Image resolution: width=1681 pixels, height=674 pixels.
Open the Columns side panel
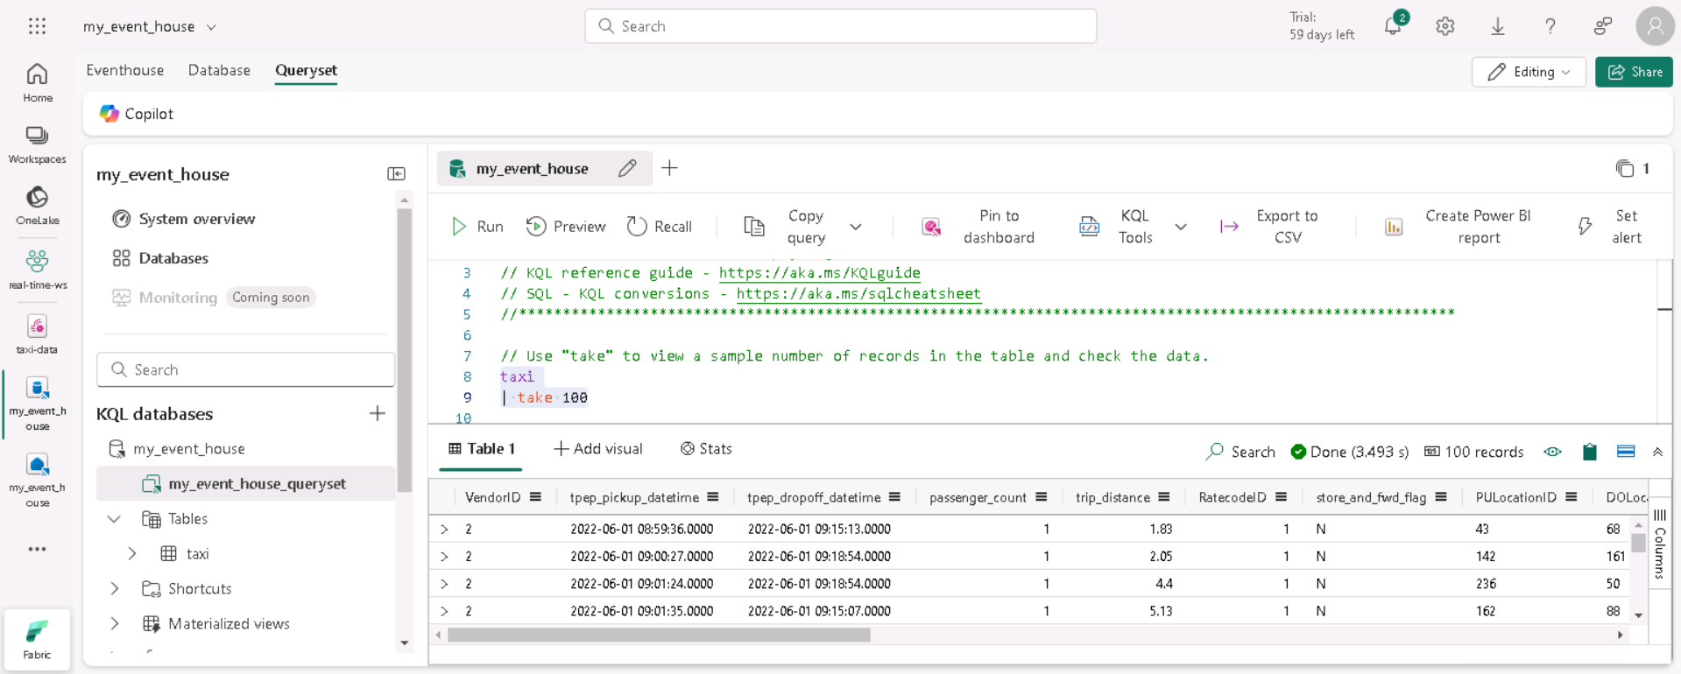[x=1659, y=544]
